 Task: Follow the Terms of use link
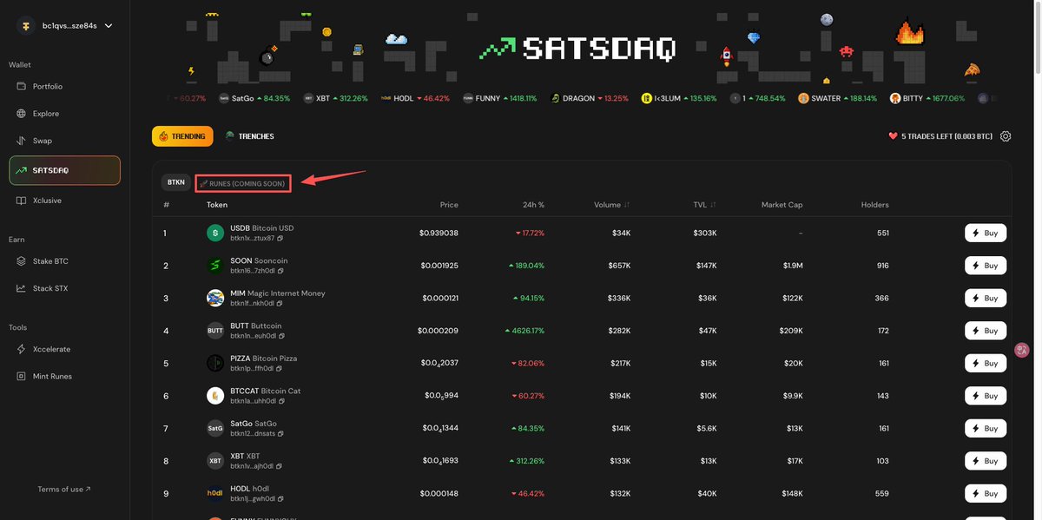click(x=64, y=490)
